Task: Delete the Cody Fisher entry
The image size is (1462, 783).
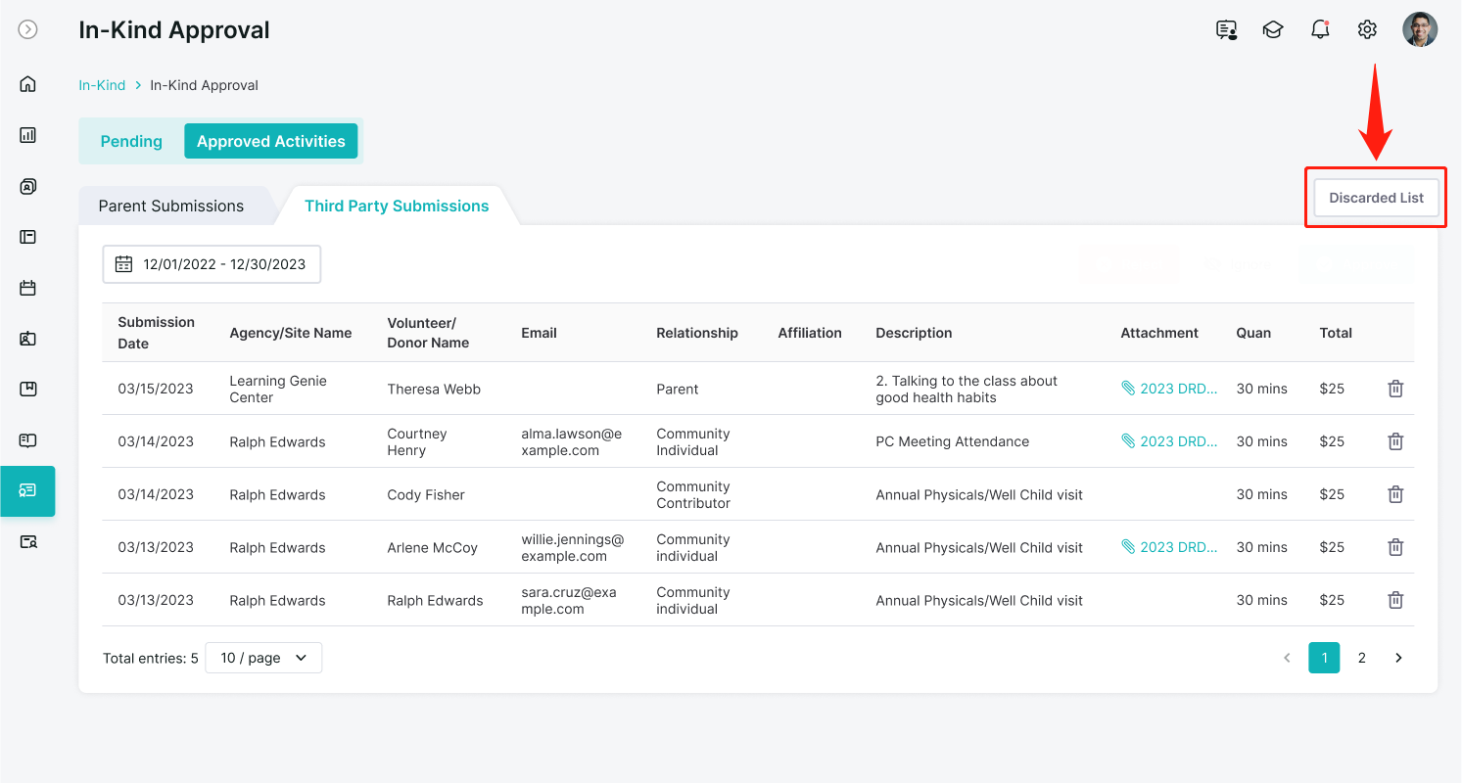Action: 1395,494
